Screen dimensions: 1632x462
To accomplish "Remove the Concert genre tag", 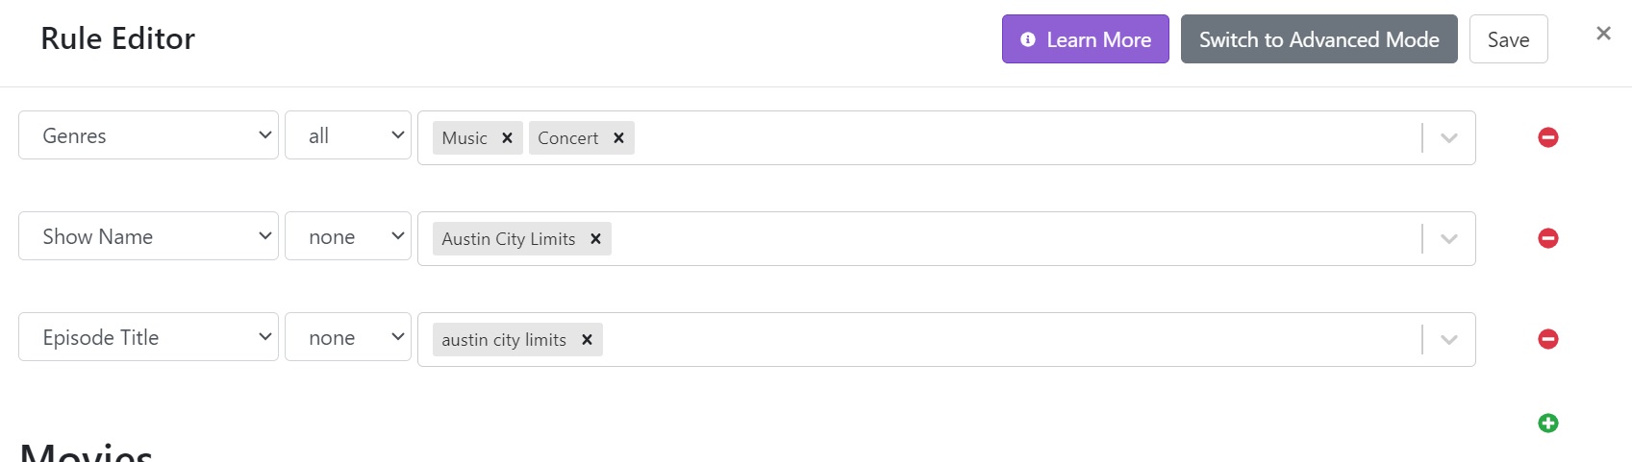I will [618, 138].
